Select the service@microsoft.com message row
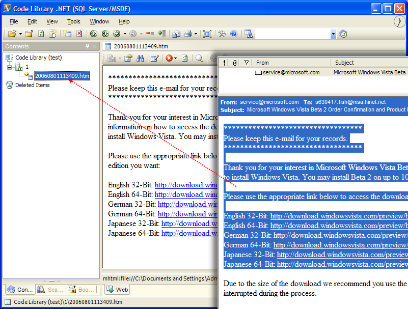The width and height of the screenshot is (408, 309). (313, 72)
